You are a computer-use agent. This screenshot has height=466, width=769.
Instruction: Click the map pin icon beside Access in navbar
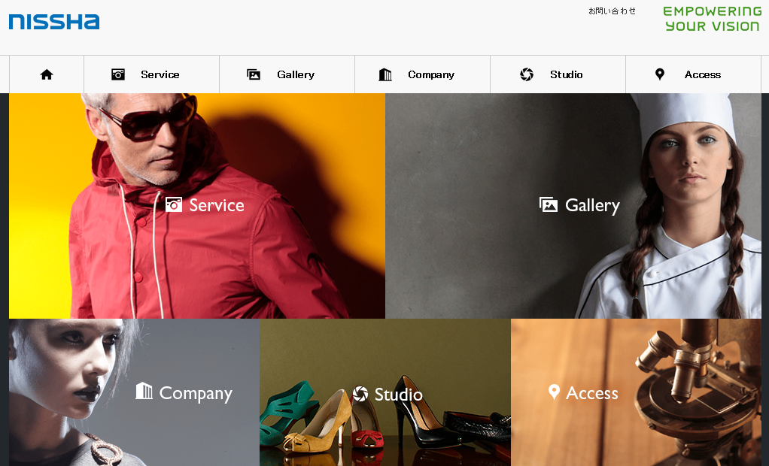click(x=660, y=74)
